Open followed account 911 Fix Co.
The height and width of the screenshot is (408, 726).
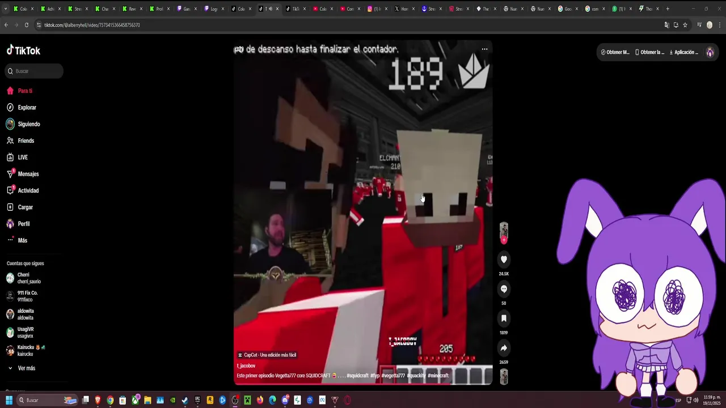pyautogui.click(x=23, y=296)
